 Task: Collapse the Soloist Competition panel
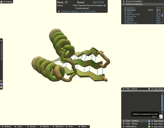pyautogui.click(x=124, y=4)
